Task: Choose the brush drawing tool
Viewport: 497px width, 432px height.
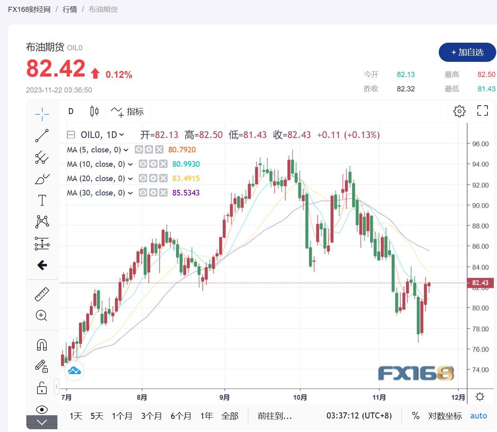Action: coord(42,179)
